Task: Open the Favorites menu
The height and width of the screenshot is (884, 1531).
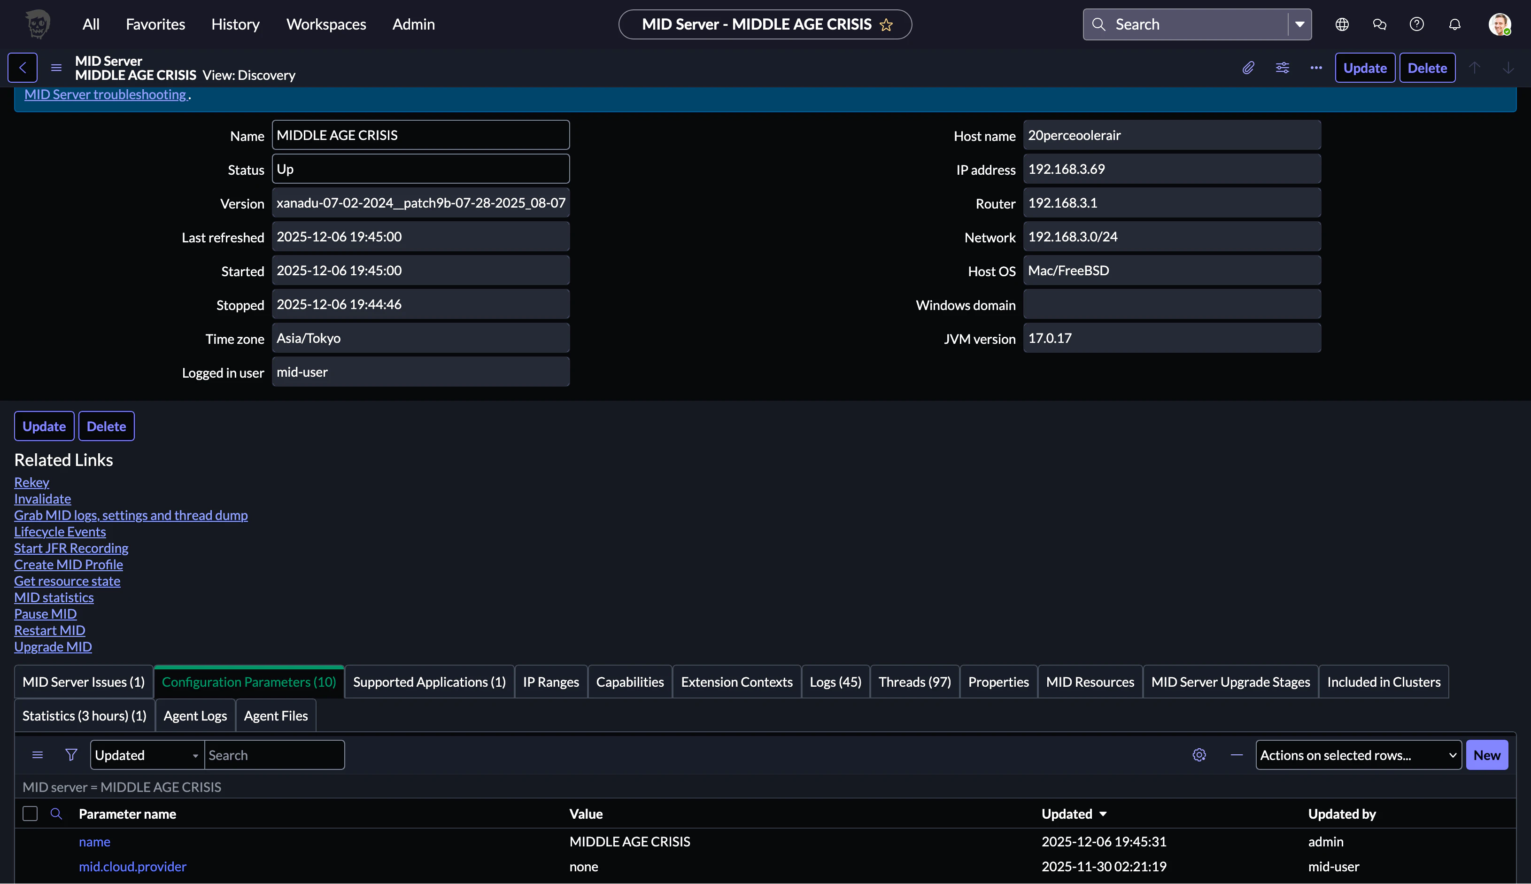Action: tap(155, 24)
